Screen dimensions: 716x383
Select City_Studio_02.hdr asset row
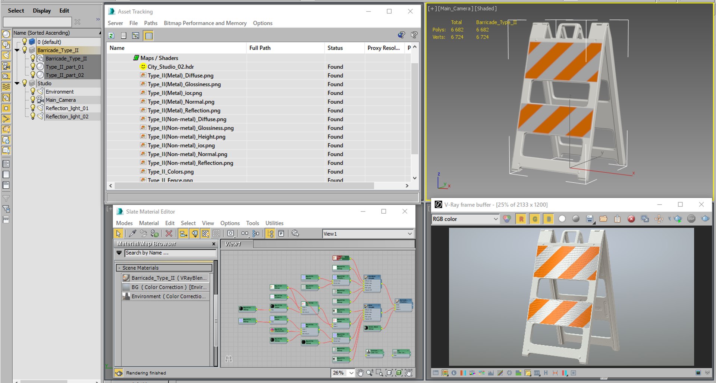tap(259, 67)
